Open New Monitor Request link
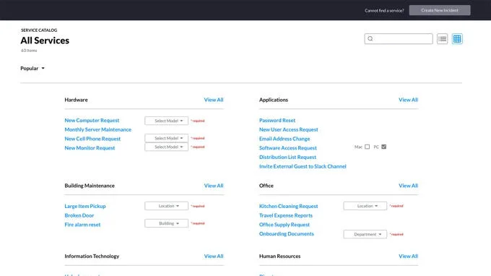491x276 pixels. point(90,148)
